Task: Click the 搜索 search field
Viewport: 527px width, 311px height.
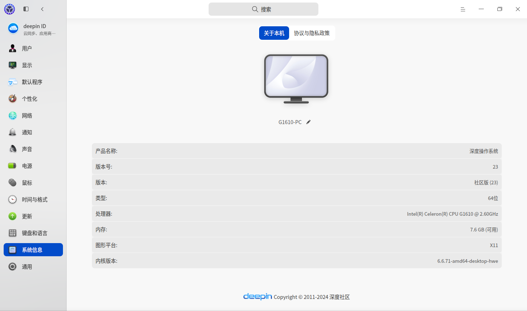Action: (x=263, y=9)
